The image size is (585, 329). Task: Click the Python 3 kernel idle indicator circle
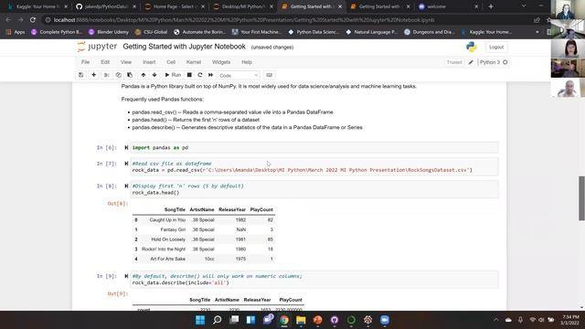pyautogui.click(x=505, y=62)
